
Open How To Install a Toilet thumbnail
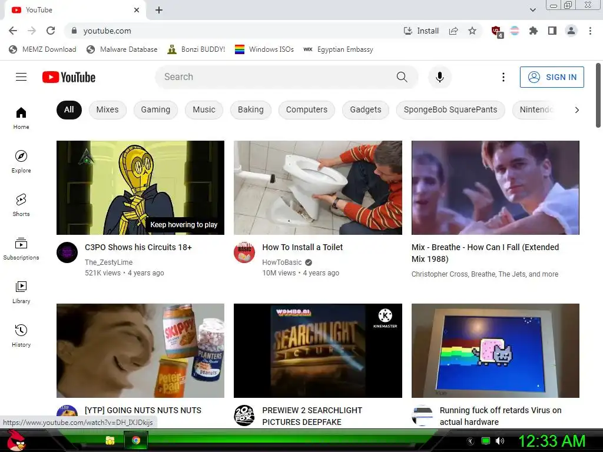point(318,188)
